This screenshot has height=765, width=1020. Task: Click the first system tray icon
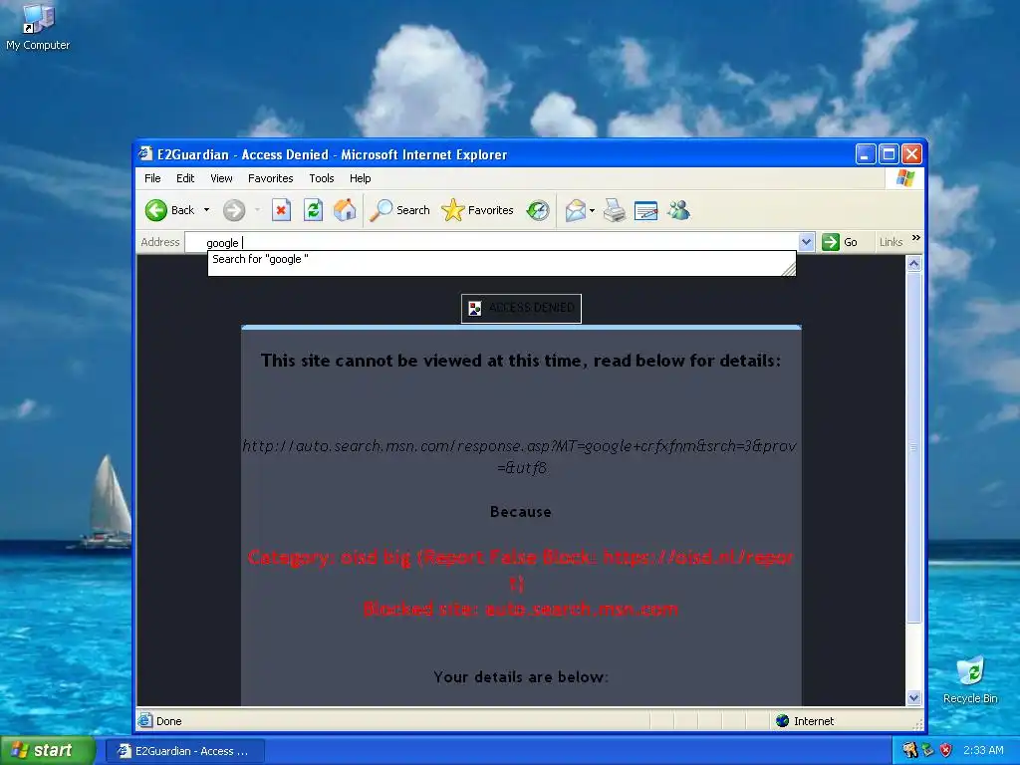(x=909, y=751)
